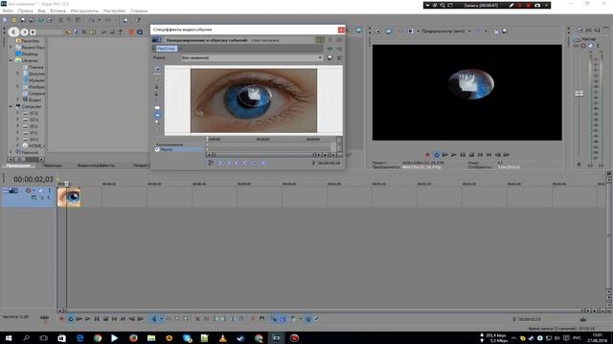This screenshot has height=344, width=613.
Task: Click the Explorer horizontal scrollbar
Action: (x=26, y=160)
